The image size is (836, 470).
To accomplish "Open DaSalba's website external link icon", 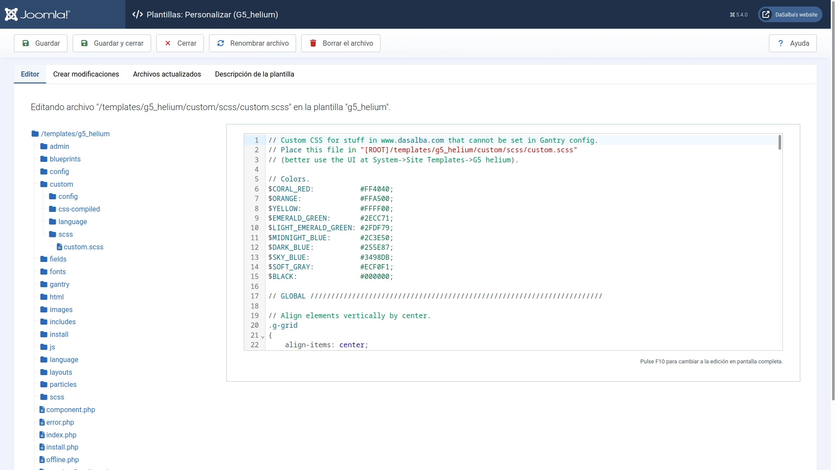I will point(766,14).
